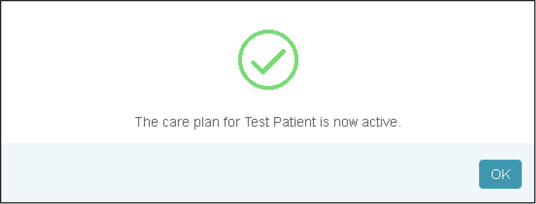
Task: Confirm the active care plan via OK
Action: 500,174
